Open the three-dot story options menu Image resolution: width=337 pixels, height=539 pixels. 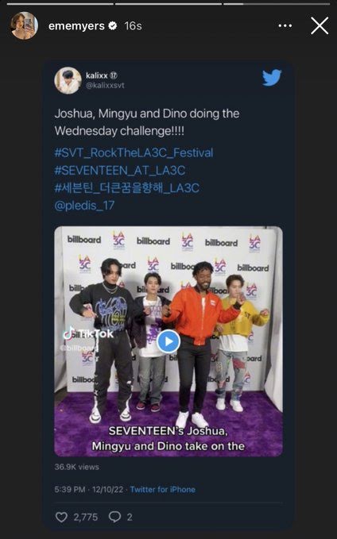pyautogui.click(x=285, y=25)
